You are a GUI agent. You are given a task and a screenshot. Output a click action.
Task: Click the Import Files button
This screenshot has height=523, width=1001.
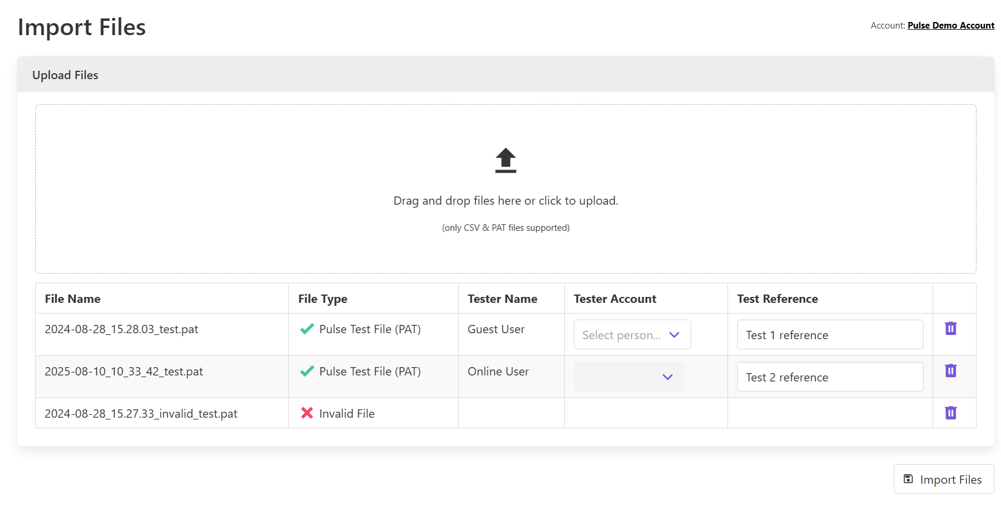pyautogui.click(x=944, y=480)
